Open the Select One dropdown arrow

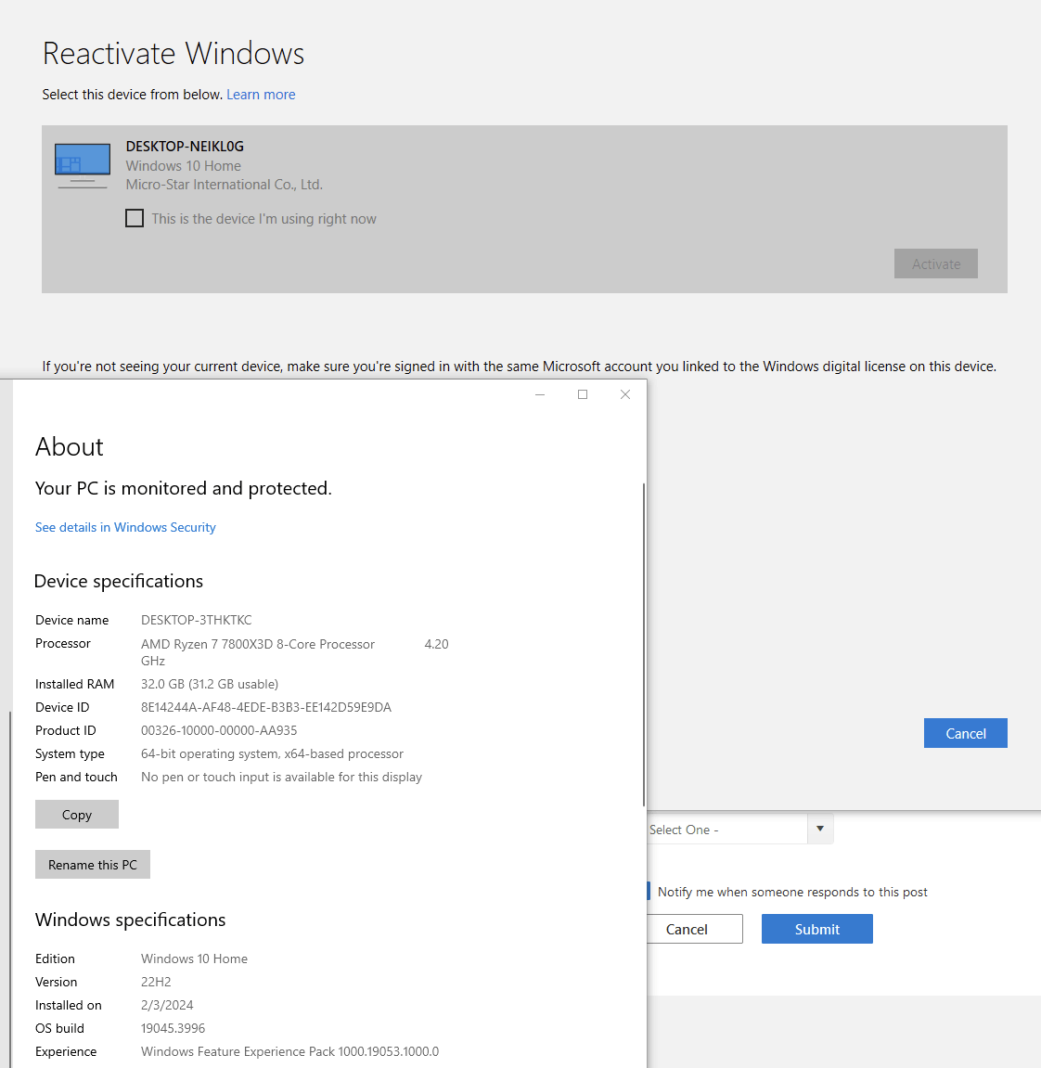pos(820,829)
